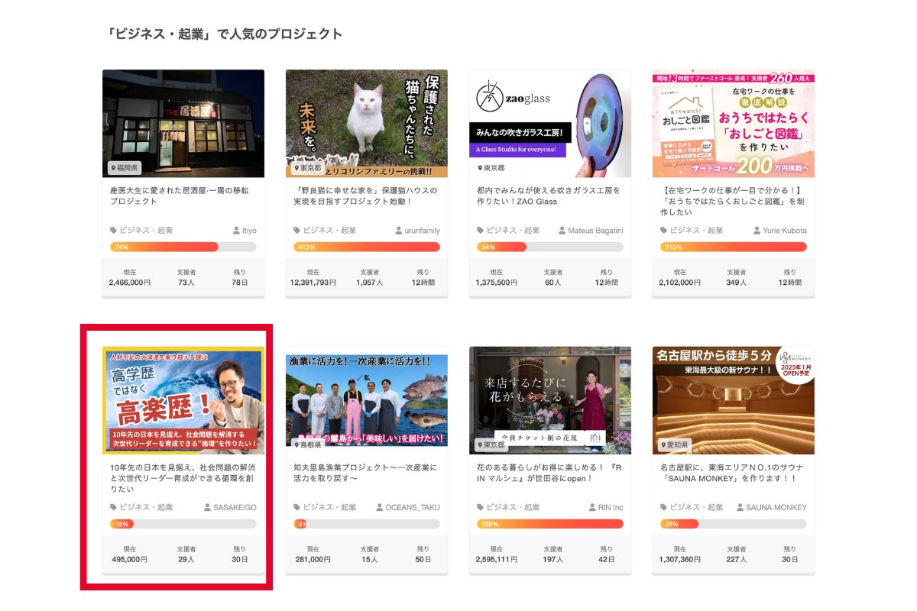Image resolution: width=917 pixels, height=611 pixels.
Task: Open the izakaya 一陽 relocation project thumbnail
Action: pyautogui.click(x=183, y=123)
